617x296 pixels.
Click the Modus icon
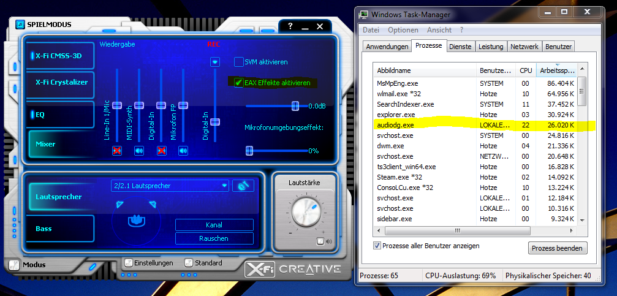point(13,265)
